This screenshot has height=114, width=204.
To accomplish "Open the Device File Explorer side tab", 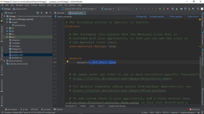I will click(x=203, y=97).
